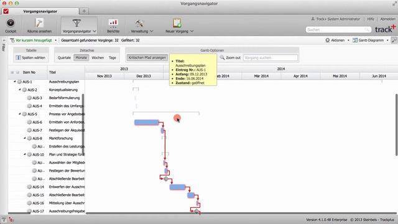Select the AUS-4 row
398x224 pixels.
tap(47, 106)
